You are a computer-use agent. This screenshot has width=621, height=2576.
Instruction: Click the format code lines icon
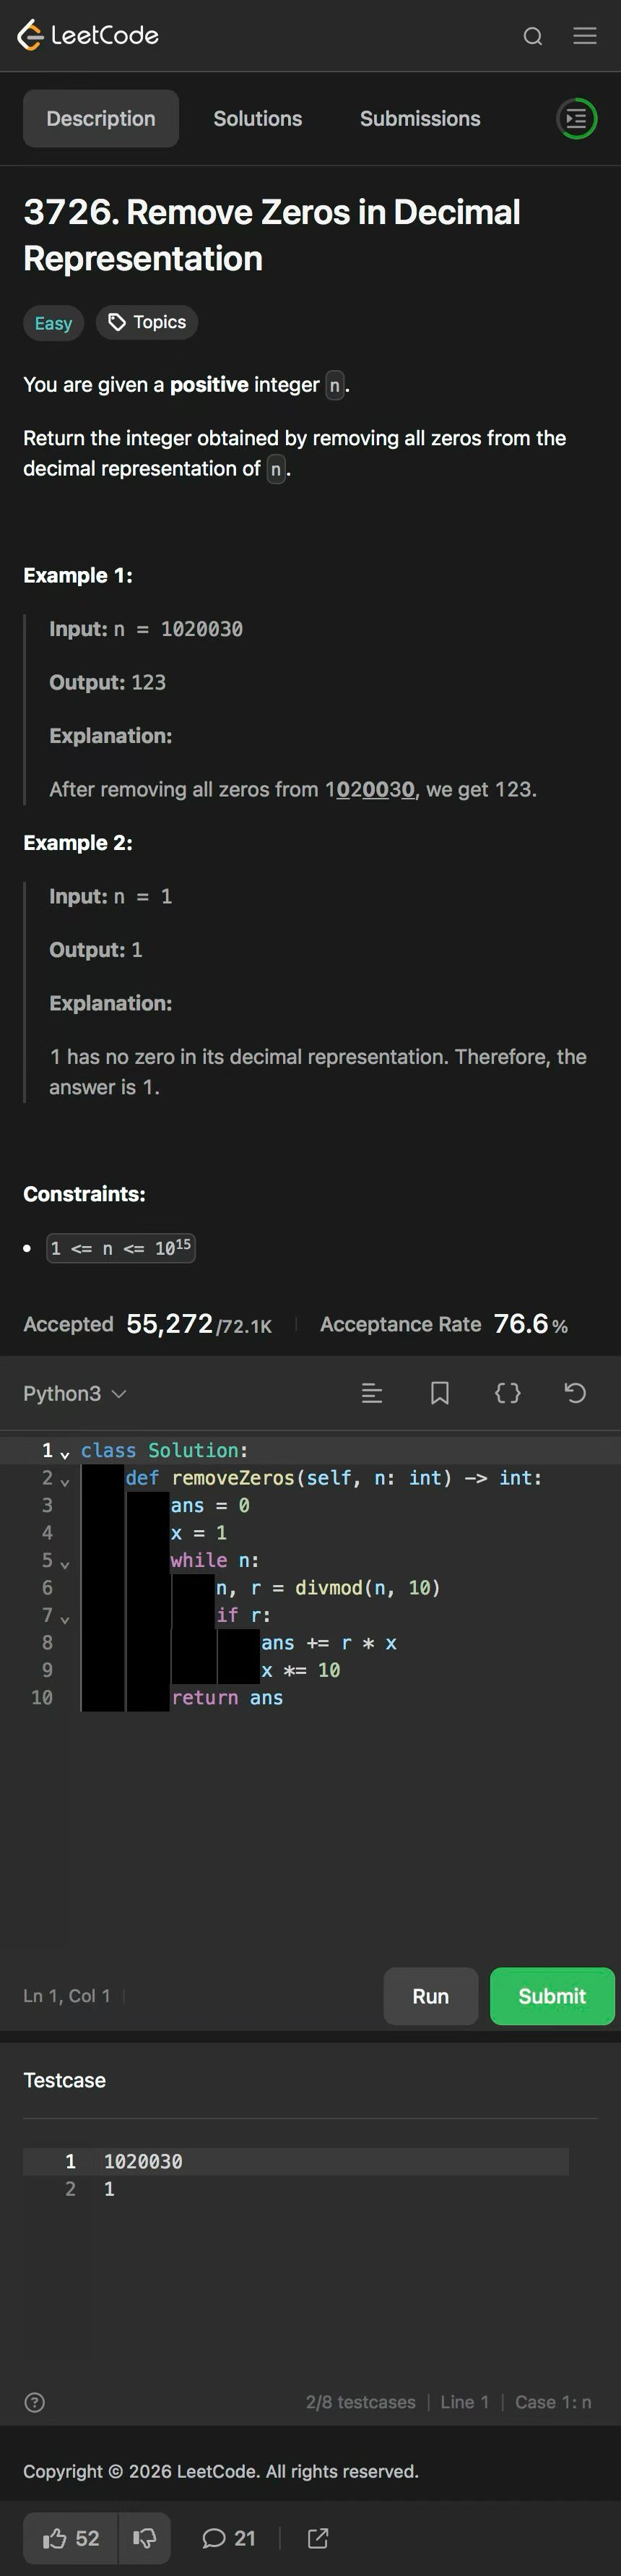click(x=371, y=1393)
